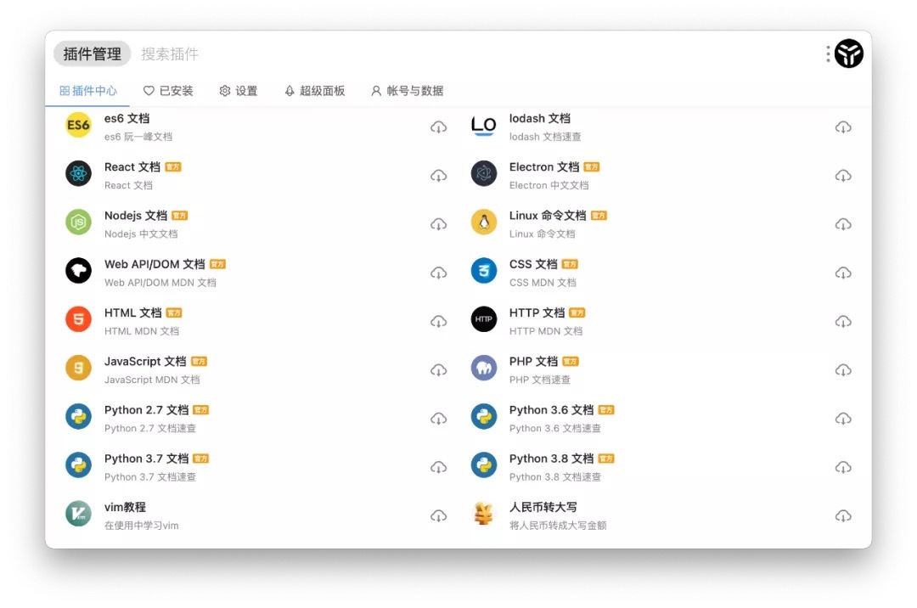Viewport: 917px width, 608px height.
Task: Select the 在使用中学习vim description text
Action: [142, 525]
